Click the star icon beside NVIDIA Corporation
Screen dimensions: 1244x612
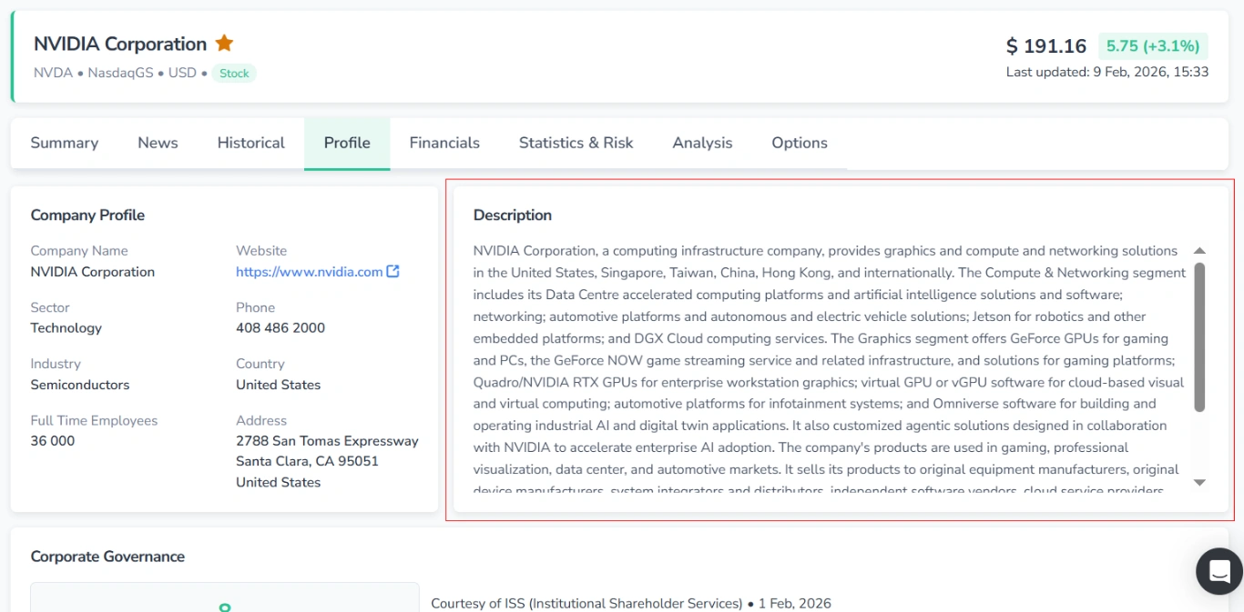(224, 42)
